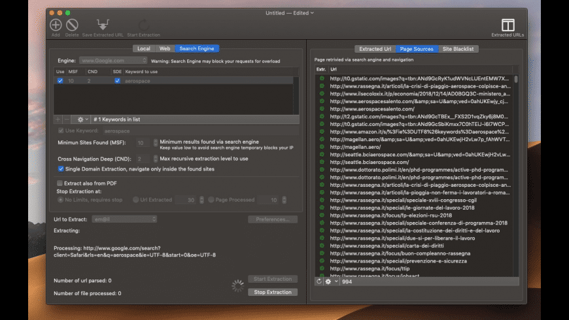The image size is (569, 320).
Task: Select No Limits, requires stop radio
Action: [61, 200]
